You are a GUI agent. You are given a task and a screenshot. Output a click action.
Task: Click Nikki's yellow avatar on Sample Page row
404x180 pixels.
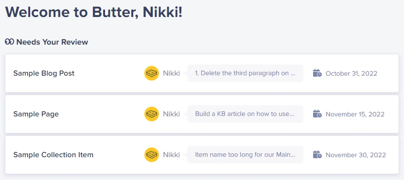click(152, 114)
